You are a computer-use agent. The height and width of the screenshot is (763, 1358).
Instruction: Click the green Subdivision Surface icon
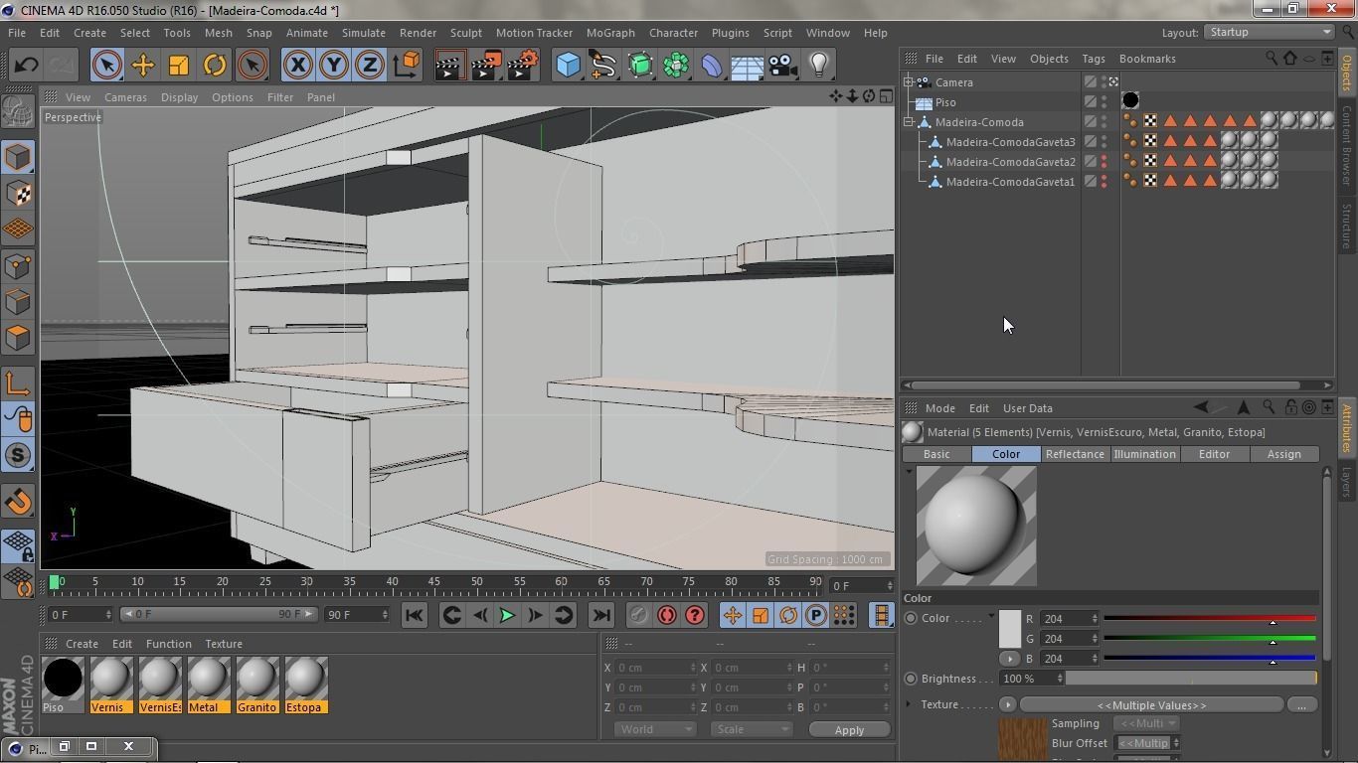coord(640,66)
